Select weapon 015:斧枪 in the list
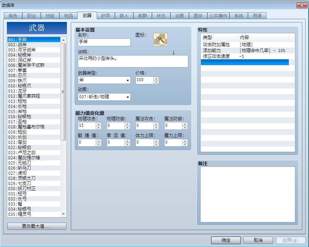 pyautogui.click(x=34, y=111)
